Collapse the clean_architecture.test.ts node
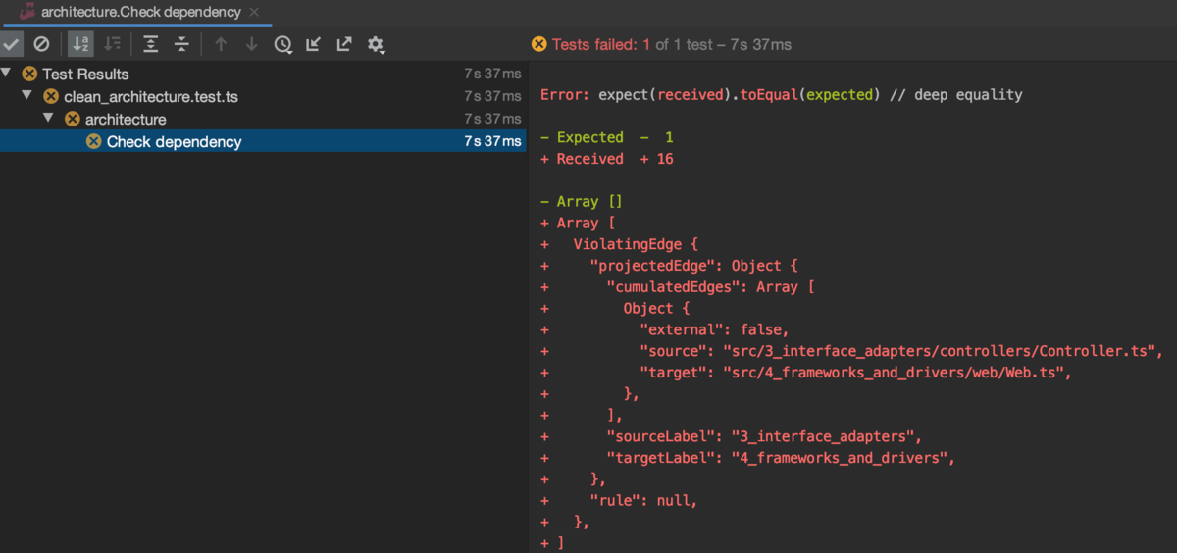1177x553 pixels. (x=28, y=96)
